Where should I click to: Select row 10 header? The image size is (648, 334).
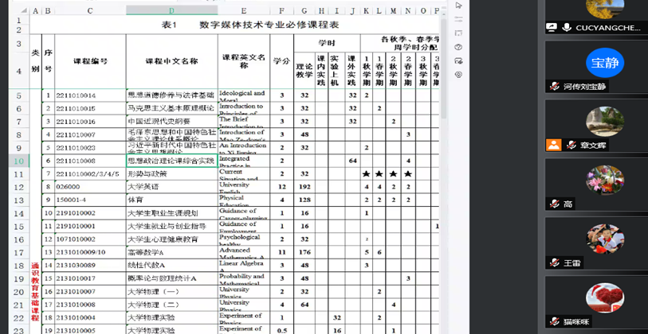coord(19,161)
